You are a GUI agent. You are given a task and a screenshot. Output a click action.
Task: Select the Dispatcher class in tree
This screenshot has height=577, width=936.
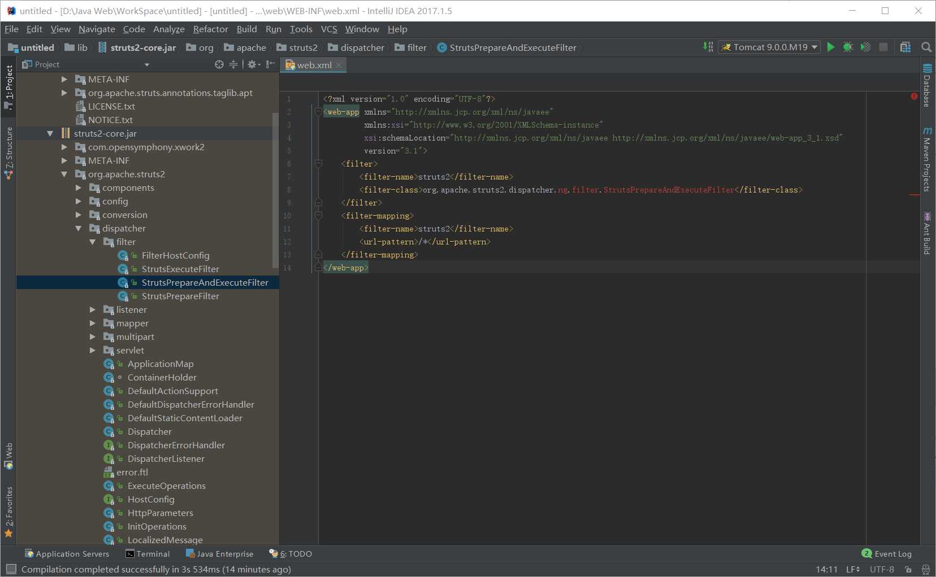click(149, 432)
